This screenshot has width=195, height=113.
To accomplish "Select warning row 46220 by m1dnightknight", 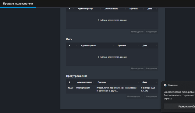I will pyautogui.click(x=112, y=89).
